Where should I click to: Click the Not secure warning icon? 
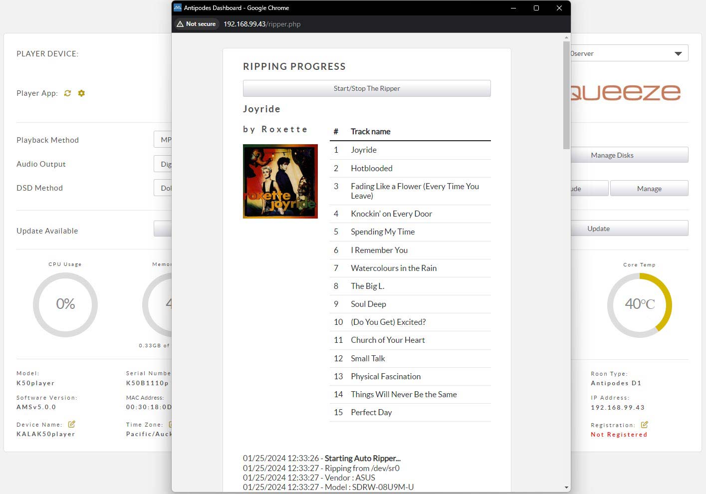click(180, 24)
